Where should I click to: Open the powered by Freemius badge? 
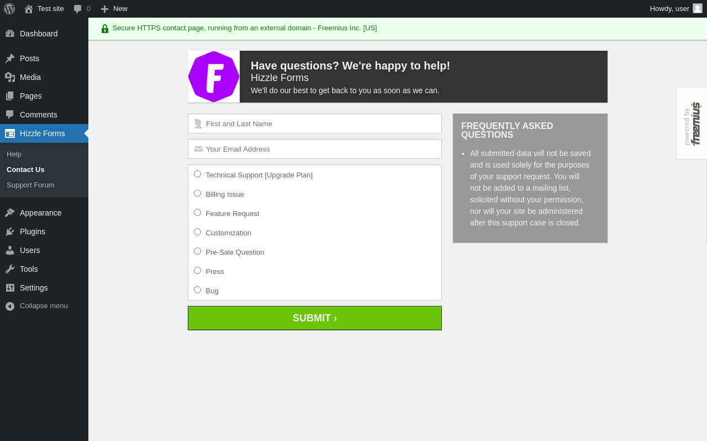click(x=692, y=123)
